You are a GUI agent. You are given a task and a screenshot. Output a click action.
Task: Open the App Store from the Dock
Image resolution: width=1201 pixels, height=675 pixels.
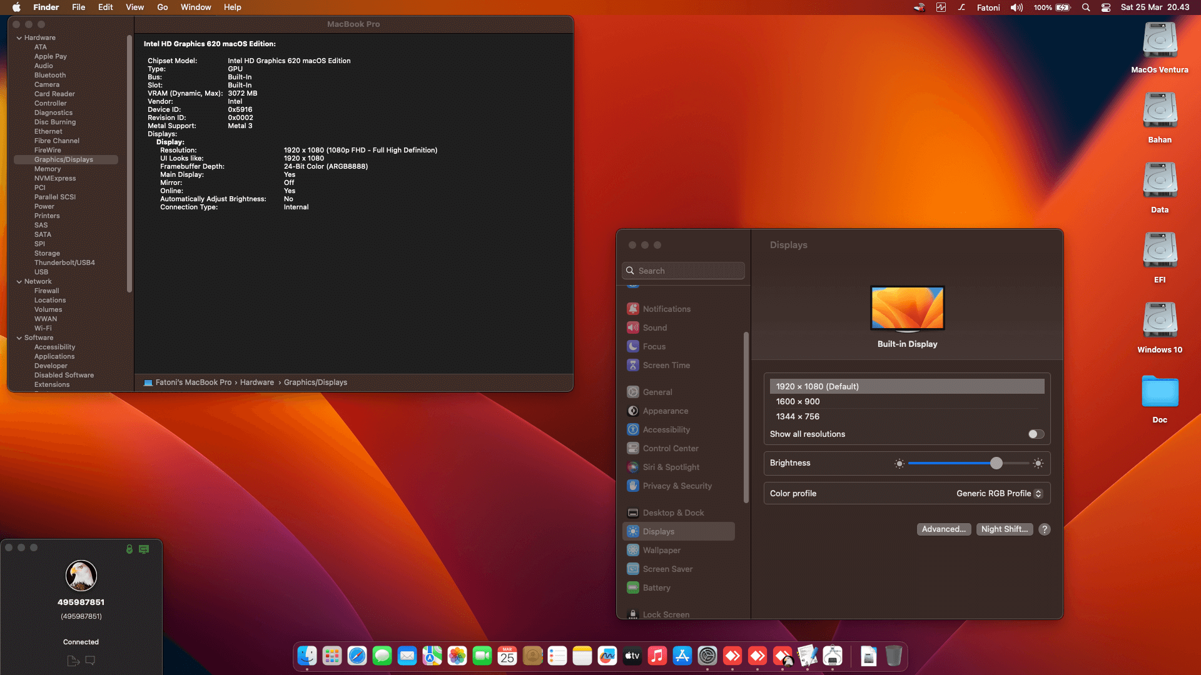682,656
